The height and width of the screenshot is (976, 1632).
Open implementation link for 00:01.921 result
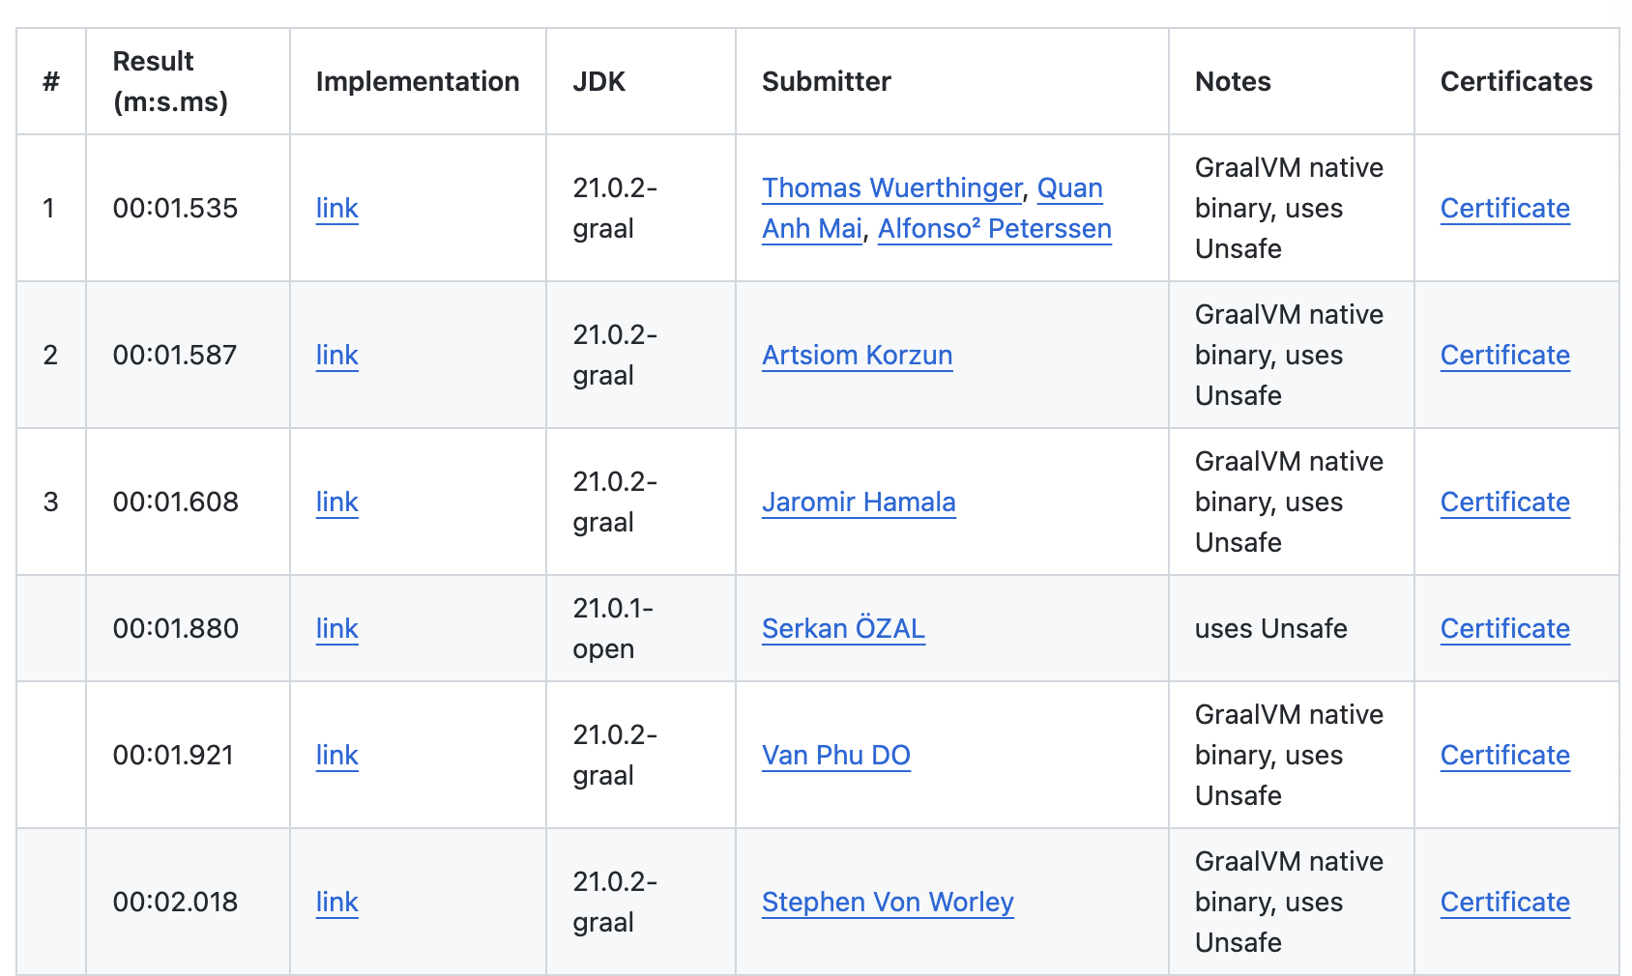(336, 755)
